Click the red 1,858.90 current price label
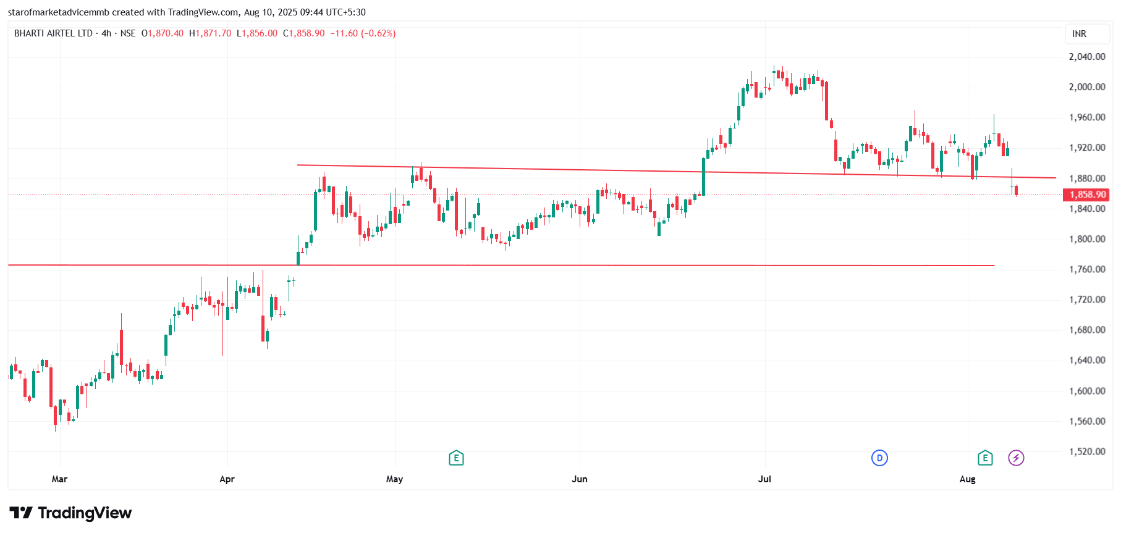Viewport: 1121px width, 536px height. (x=1087, y=195)
